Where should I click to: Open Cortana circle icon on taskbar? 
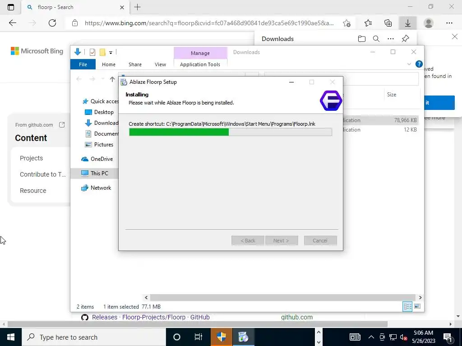click(177, 337)
